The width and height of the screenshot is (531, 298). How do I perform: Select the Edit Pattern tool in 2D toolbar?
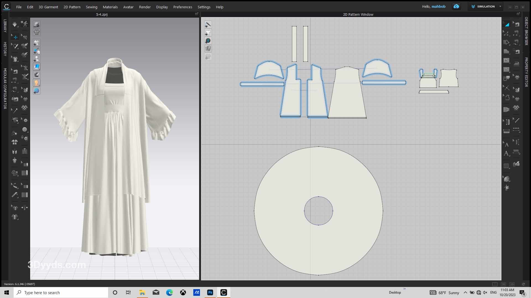pos(506,34)
